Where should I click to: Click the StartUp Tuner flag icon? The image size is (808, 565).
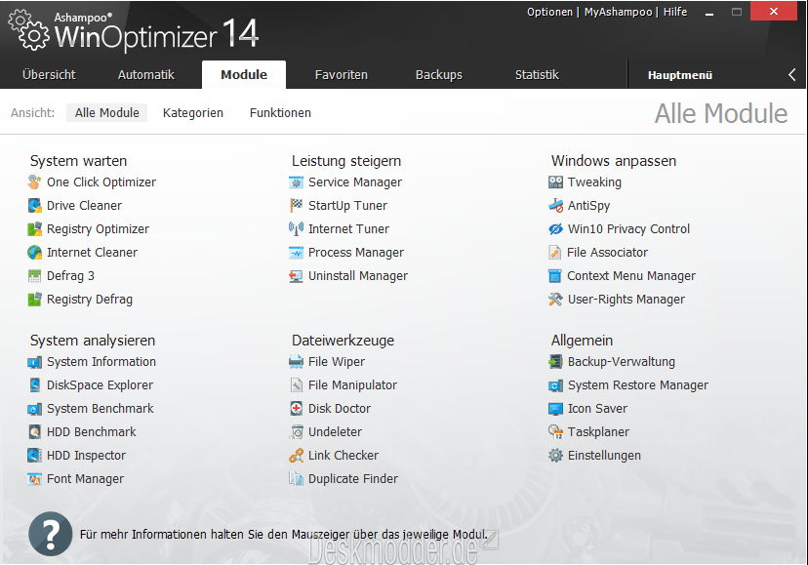296,205
